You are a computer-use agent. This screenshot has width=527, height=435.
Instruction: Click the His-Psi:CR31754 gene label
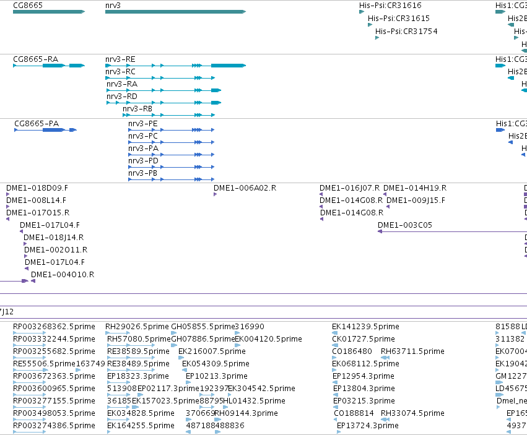(406, 31)
